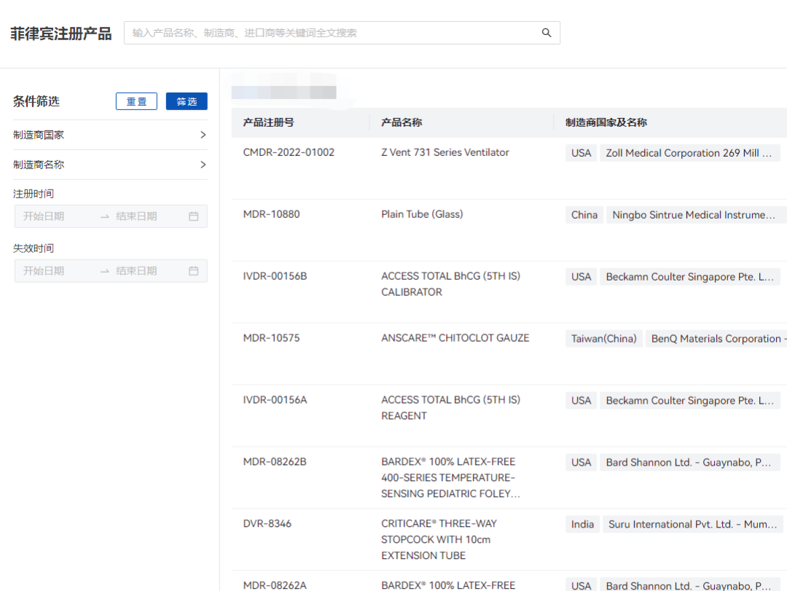Screen dimensions: 787x591
Task: Click the 产品注册号 column header
Action: pyautogui.click(x=268, y=122)
